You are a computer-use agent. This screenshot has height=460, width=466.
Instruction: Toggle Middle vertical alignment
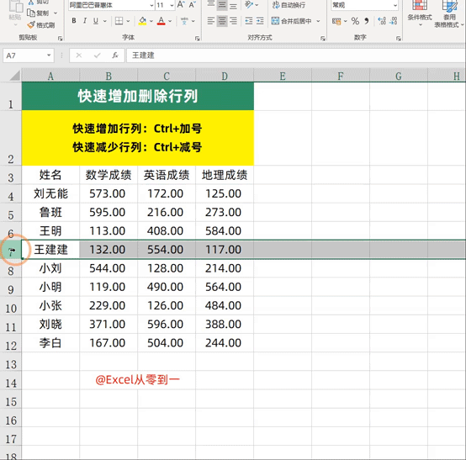pyautogui.click(x=222, y=5)
